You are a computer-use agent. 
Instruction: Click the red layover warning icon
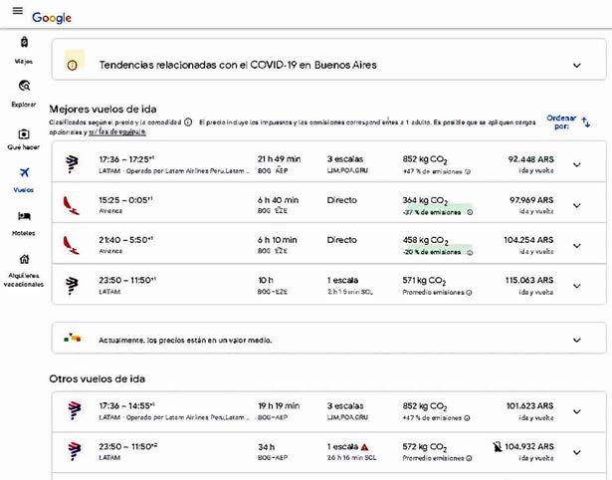(x=365, y=446)
